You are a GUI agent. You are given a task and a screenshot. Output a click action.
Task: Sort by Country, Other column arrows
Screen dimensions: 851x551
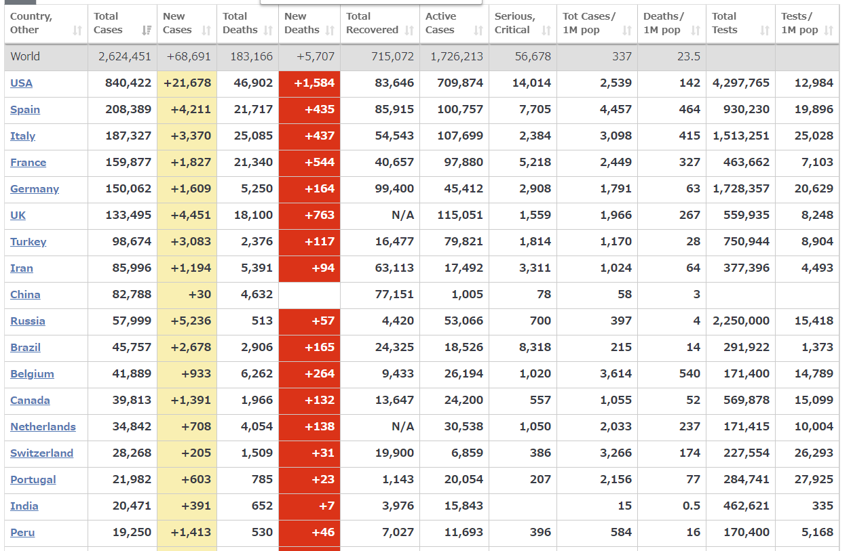(x=77, y=30)
